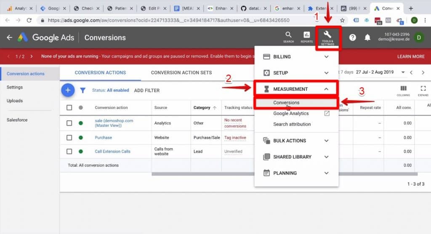Viewport: 431px width, 234px height.
Task: Switch to Conversion Action Sets tab
Action: coord(181,73)
